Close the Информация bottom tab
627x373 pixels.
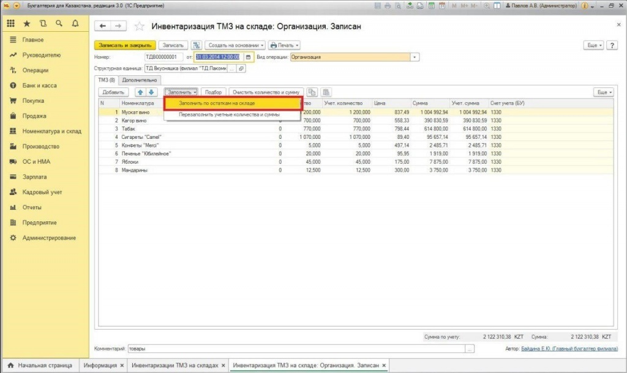click(x=122, y=366)
